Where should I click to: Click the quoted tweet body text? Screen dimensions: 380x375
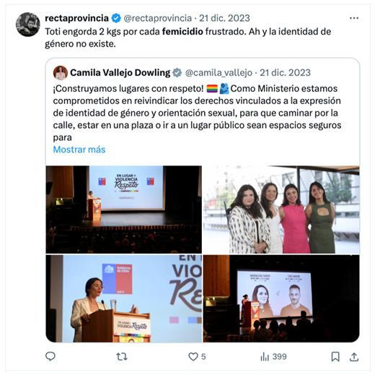[x=197, y=113]
